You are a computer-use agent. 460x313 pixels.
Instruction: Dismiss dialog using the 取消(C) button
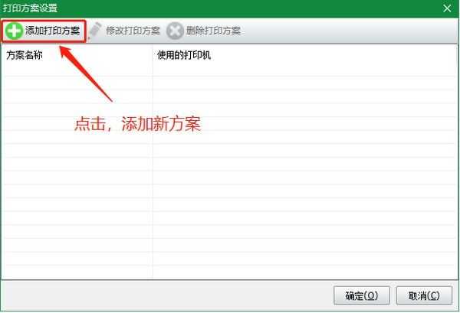tap(424, 295)
